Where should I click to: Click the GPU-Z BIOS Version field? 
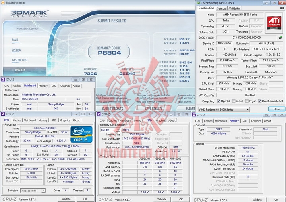pos(246,38)
